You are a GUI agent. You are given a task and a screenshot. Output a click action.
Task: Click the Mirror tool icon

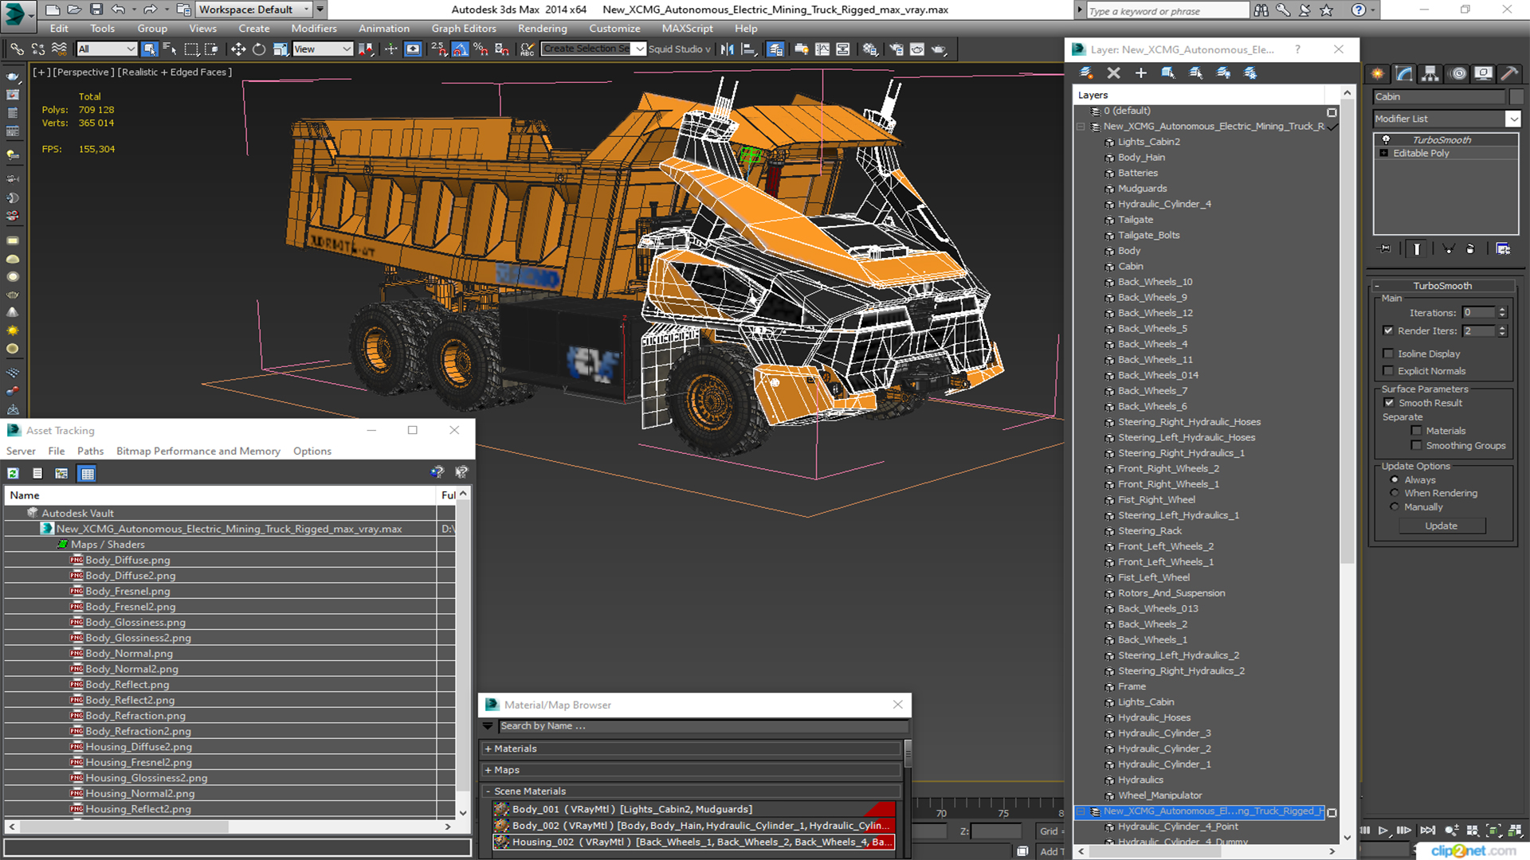click(x=727, y=49)
